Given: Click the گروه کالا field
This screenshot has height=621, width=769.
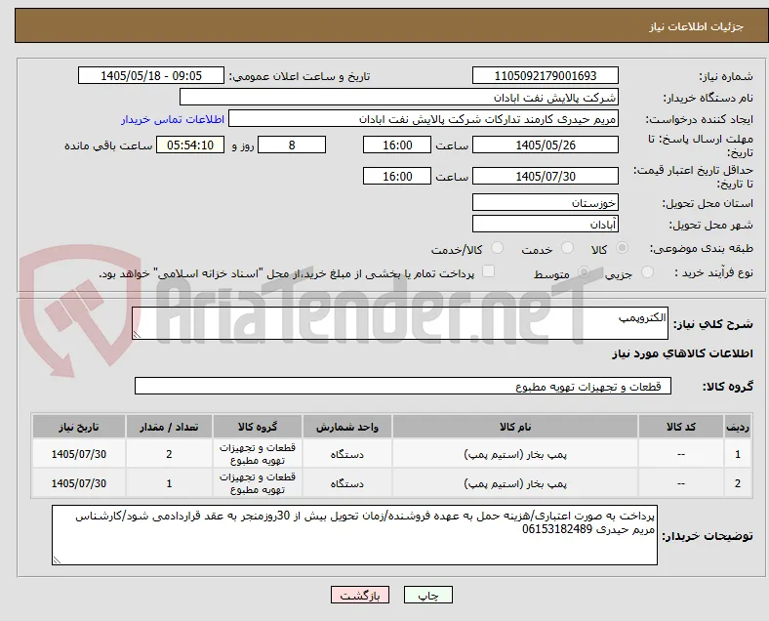Looking at the screenshot, I should [403, 386].
